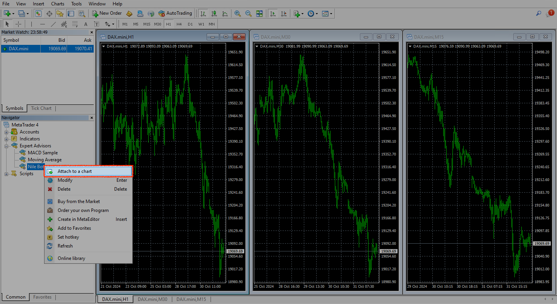This screenshot has height=304, width=557.
Task: Expand the Accounts tree node
Action: [x=6, y=132]
